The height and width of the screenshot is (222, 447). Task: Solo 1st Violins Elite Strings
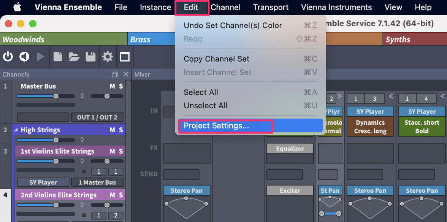click(121, 151)
